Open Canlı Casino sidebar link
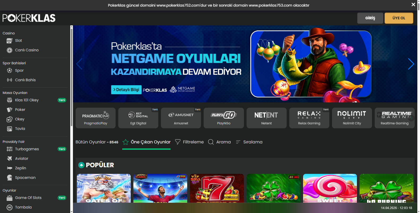 (x=27, y=50)
